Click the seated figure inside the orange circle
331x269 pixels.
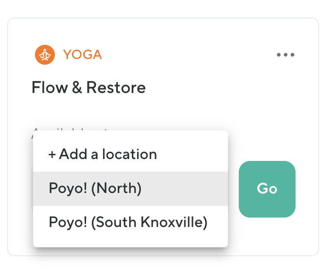click(x=45, y=55)
